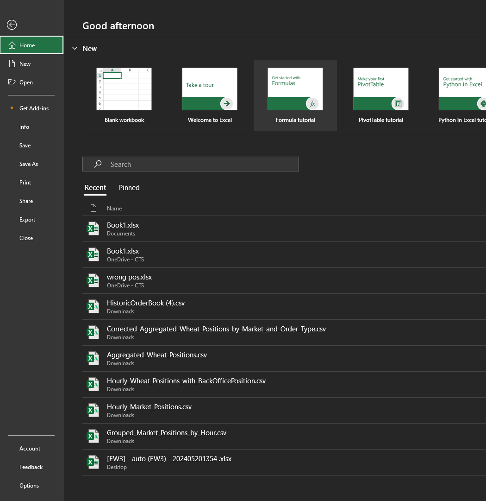Viewport: 486px width, 501px height.
Task: Open the Options settings
Action: (29, 486)
